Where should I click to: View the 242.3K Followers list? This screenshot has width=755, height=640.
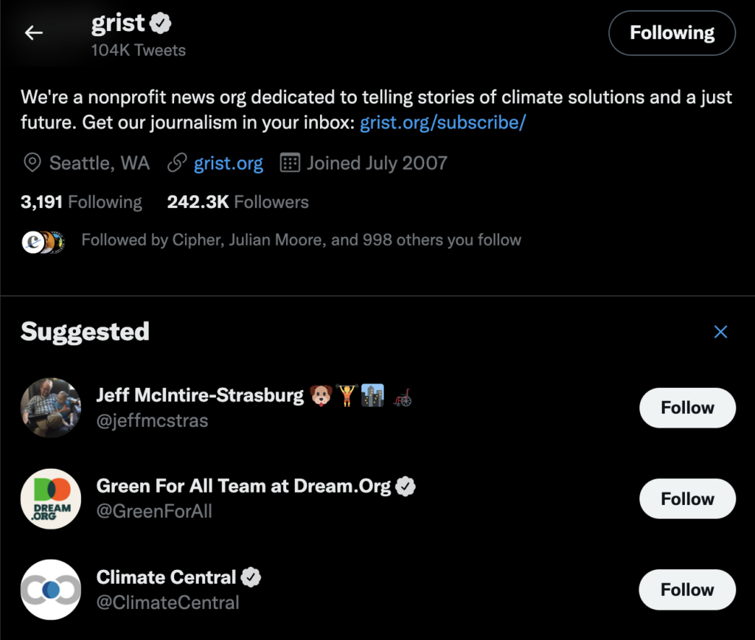point(237,202)
